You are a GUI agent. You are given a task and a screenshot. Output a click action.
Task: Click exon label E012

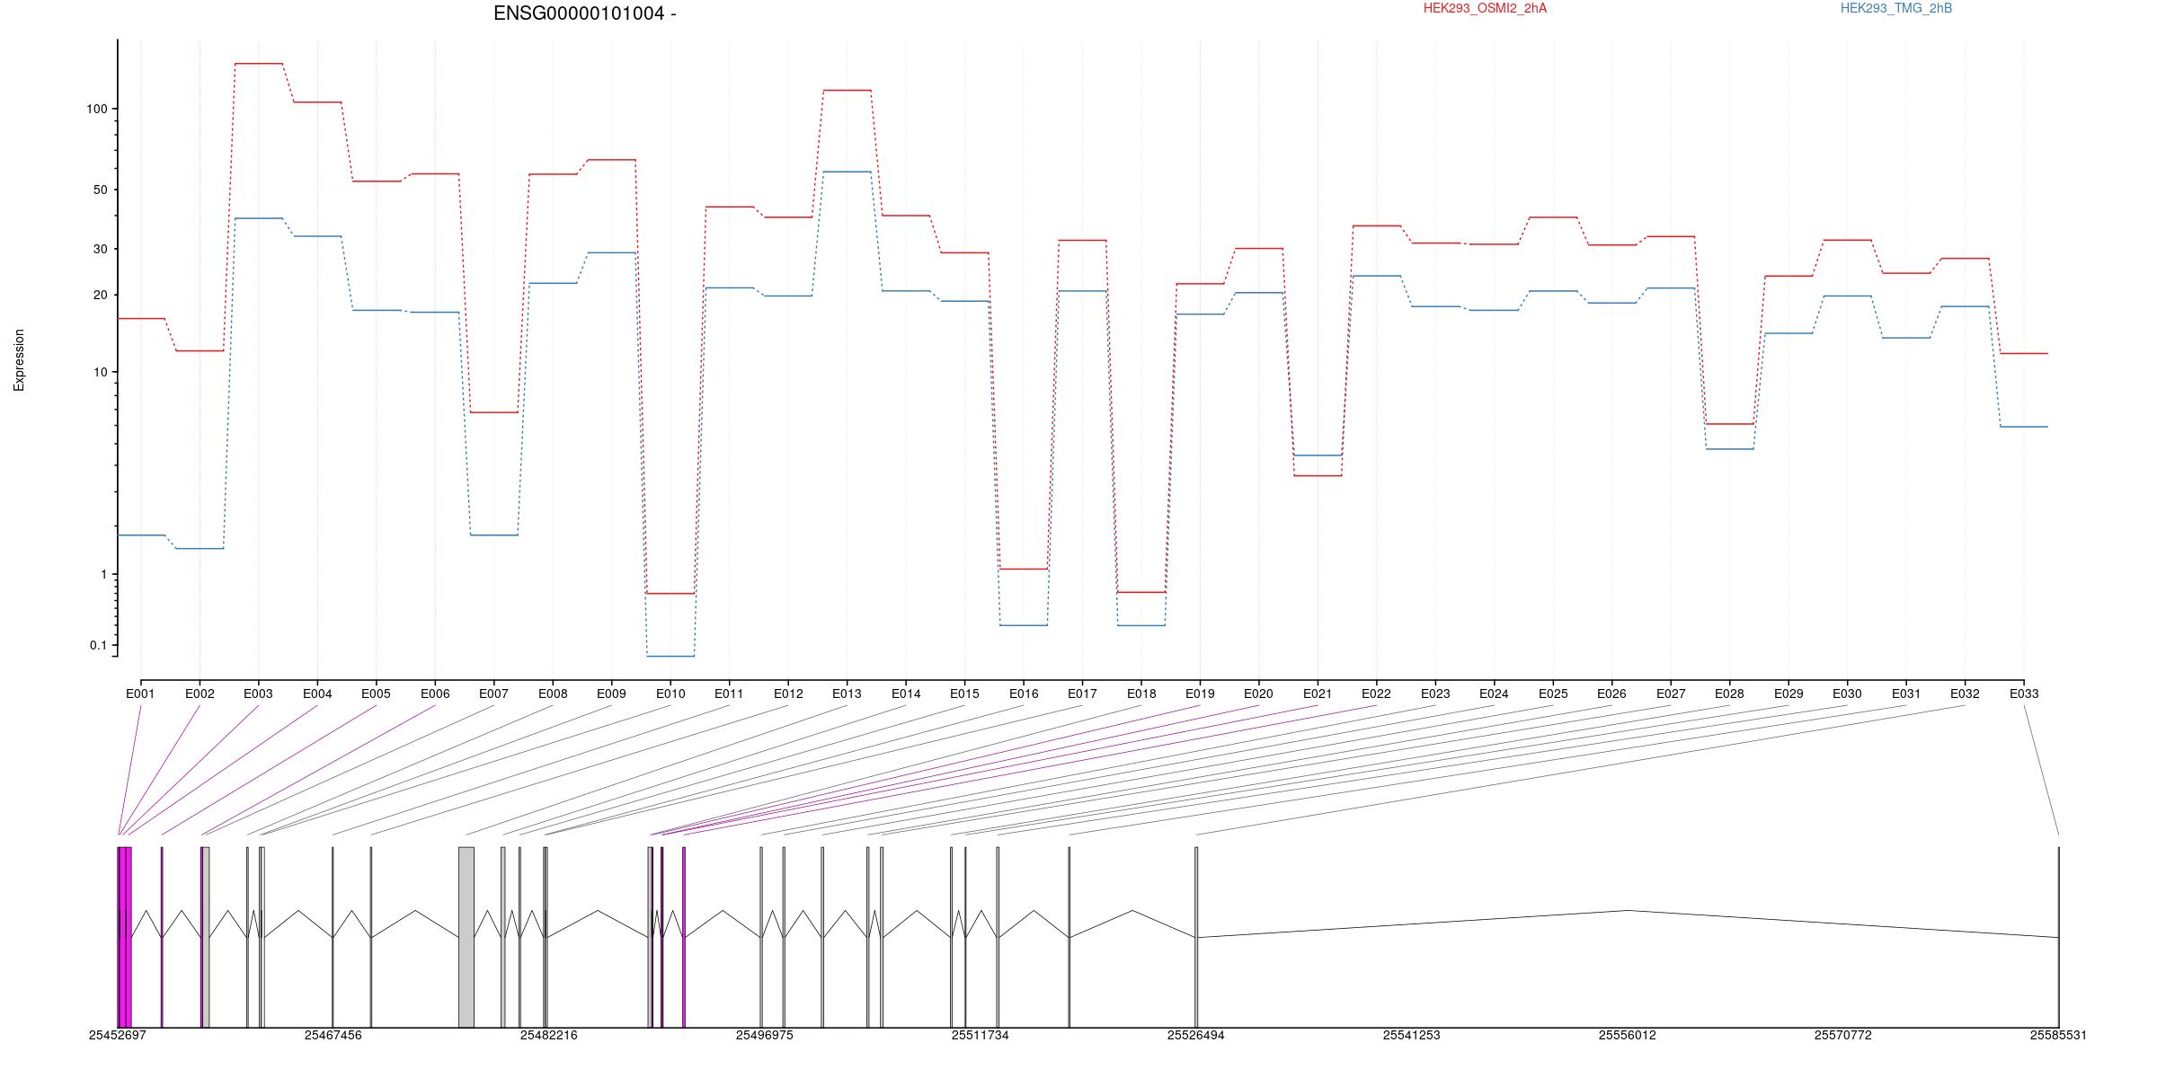tap(788, 694)
